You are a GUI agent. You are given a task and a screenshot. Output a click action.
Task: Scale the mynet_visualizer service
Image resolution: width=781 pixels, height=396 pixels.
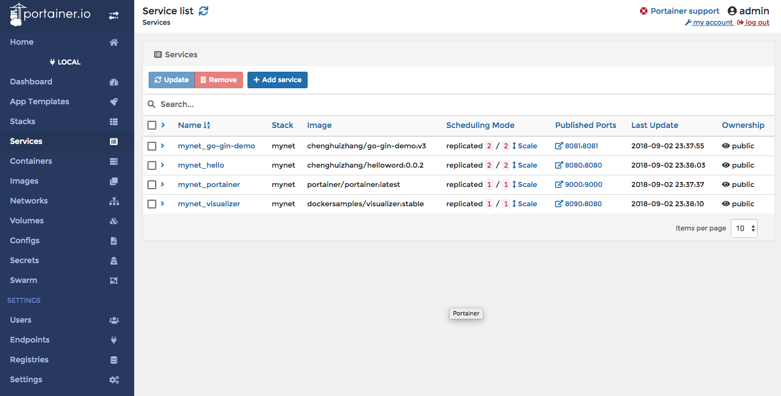pyautogui.click(x=525, y=204)
